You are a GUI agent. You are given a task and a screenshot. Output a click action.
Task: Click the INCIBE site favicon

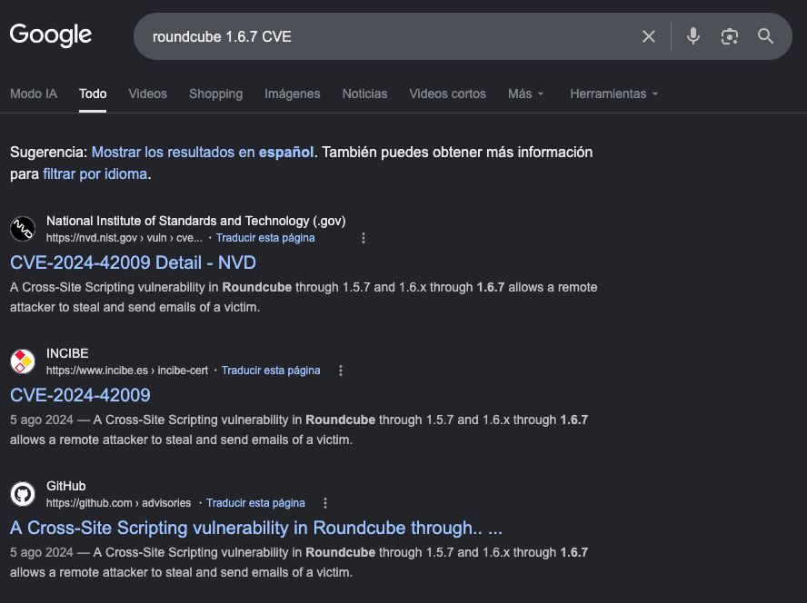pos(23,361)
